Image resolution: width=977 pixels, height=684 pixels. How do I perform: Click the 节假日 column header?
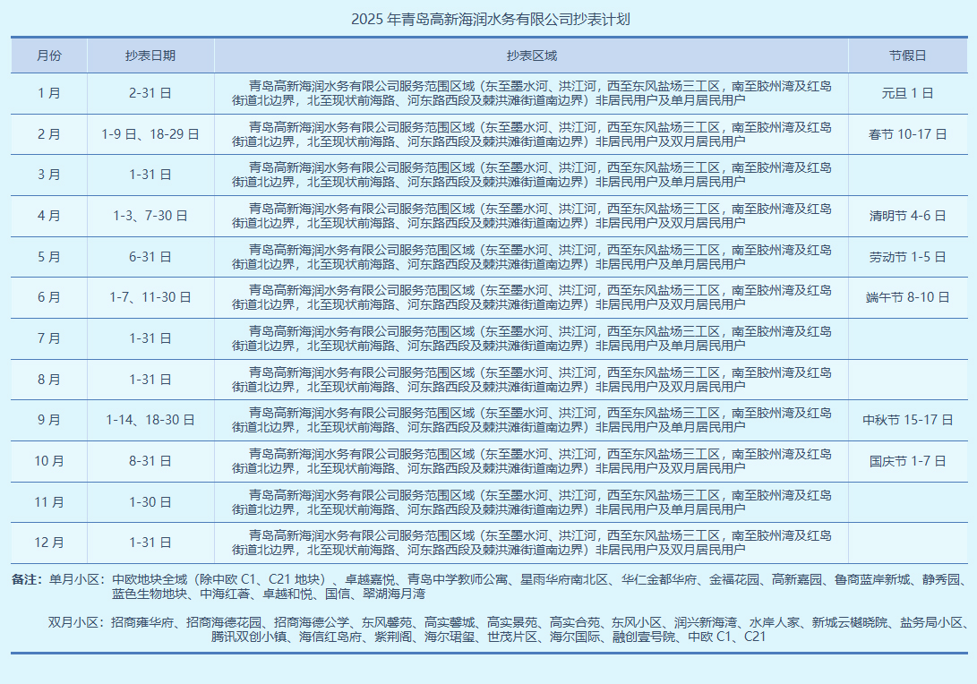coord(907,56)
